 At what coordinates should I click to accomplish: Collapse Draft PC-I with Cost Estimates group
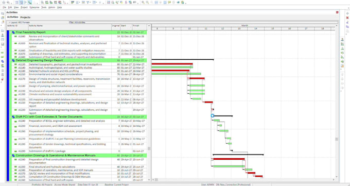11,117
